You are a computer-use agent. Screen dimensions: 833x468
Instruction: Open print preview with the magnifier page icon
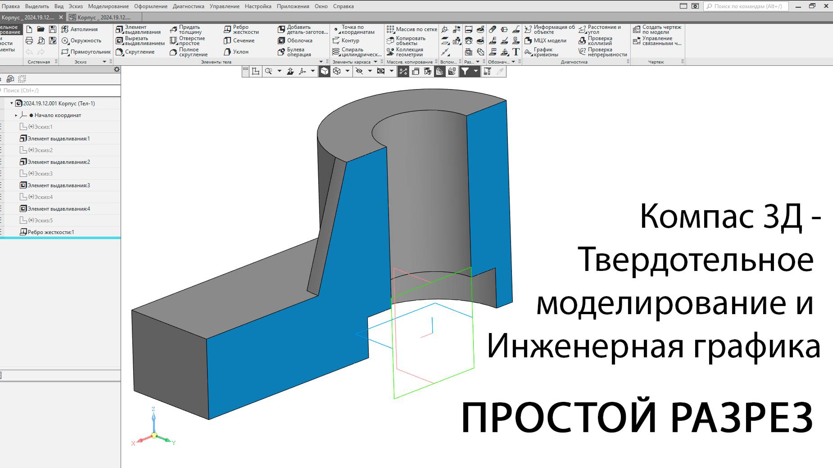pos(41,40)
